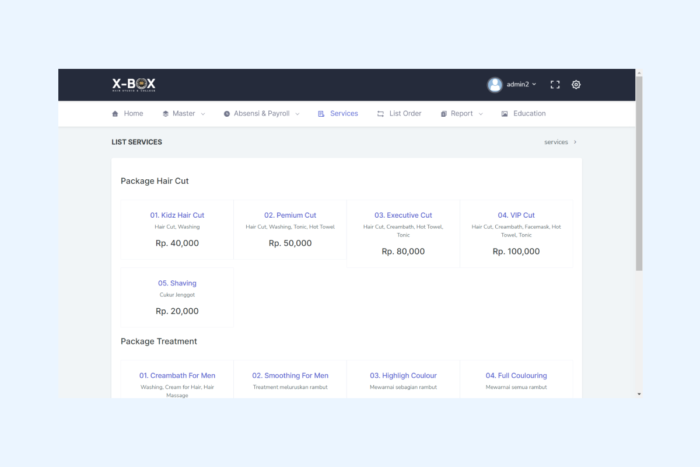The height and width of the screenshot is (467, 700).
Task: Click the Services list icon
Action: [321, 114]
